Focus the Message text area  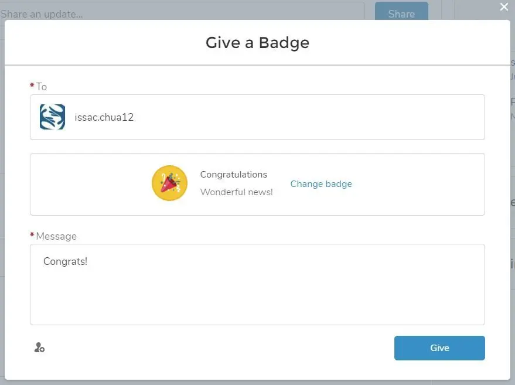point(257,284)
